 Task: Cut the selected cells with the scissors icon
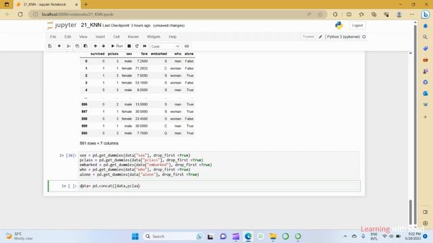pyautogui.click(x=68, y=46)
